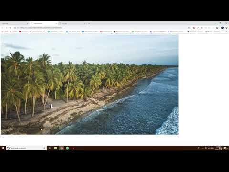Image resolution: width=229 pixels, height=172 pixels.
Task: Switch to the leftmost browser tab
Action: (14, 23)
